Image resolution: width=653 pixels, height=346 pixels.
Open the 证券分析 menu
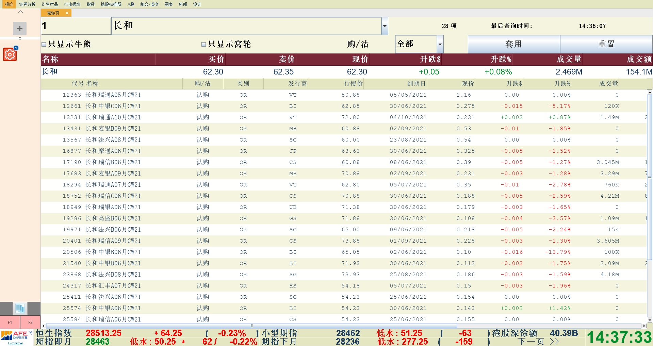[27, 4]
